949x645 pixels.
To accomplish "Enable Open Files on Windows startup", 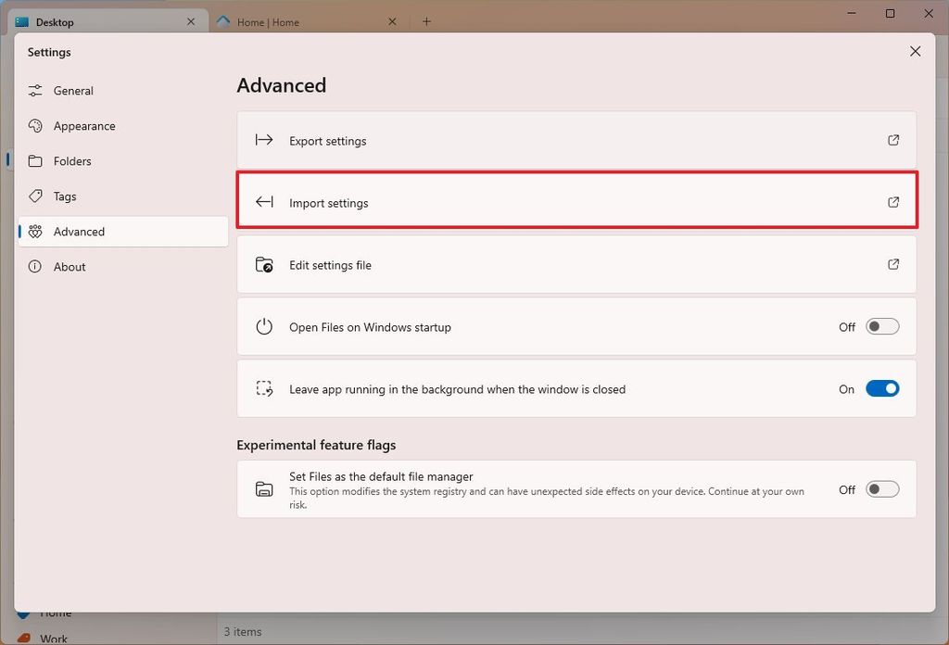I will [x=881, y=326].
